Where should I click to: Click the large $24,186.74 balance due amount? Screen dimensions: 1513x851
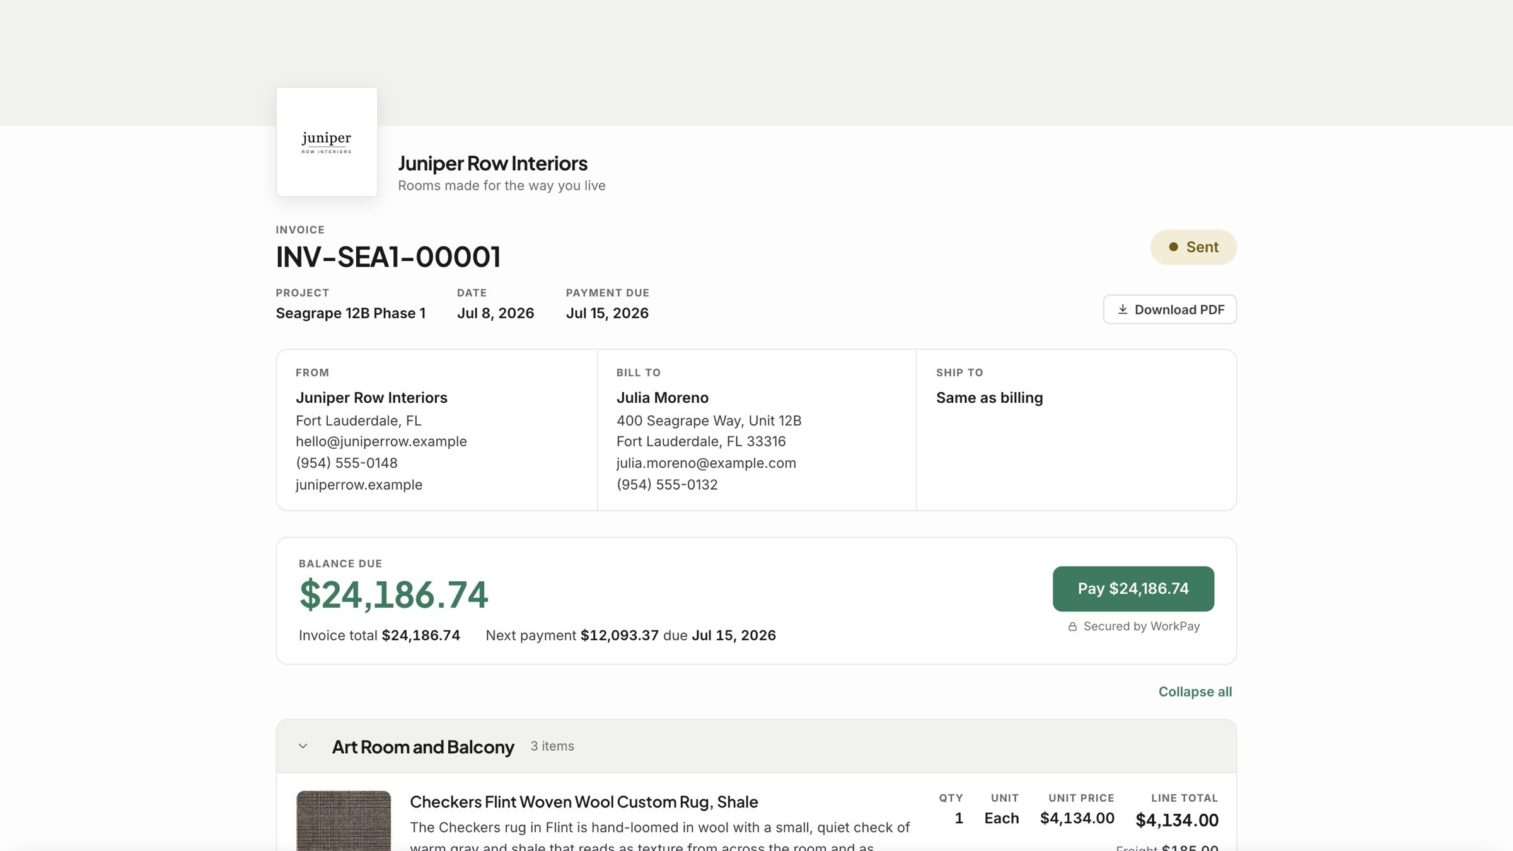tap(393, 594)
